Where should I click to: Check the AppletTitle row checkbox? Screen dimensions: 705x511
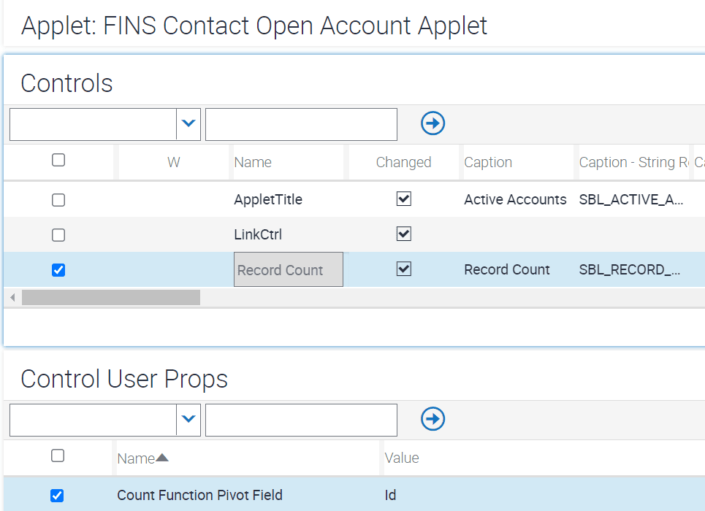[59, 199]
